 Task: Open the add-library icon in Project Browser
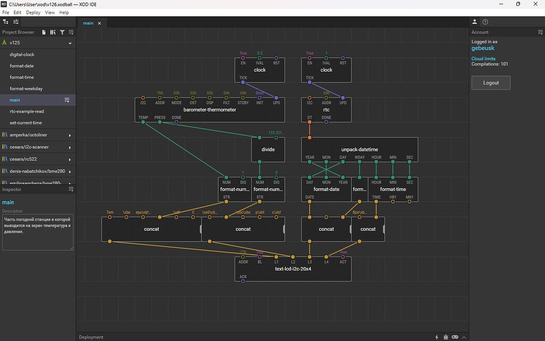coord(53,32)
